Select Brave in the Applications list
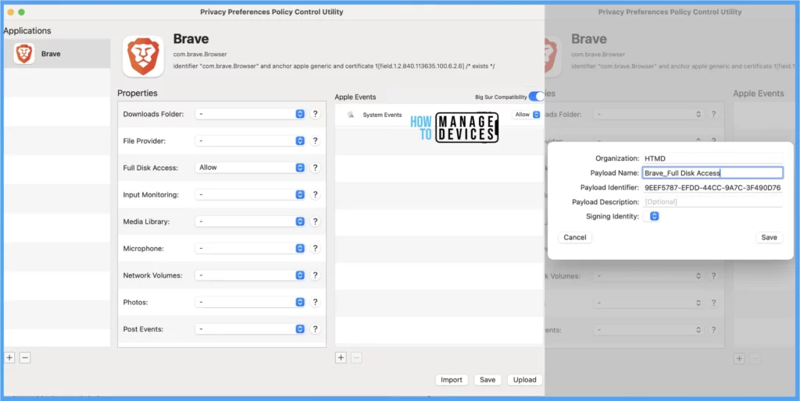 click(56, 54)
